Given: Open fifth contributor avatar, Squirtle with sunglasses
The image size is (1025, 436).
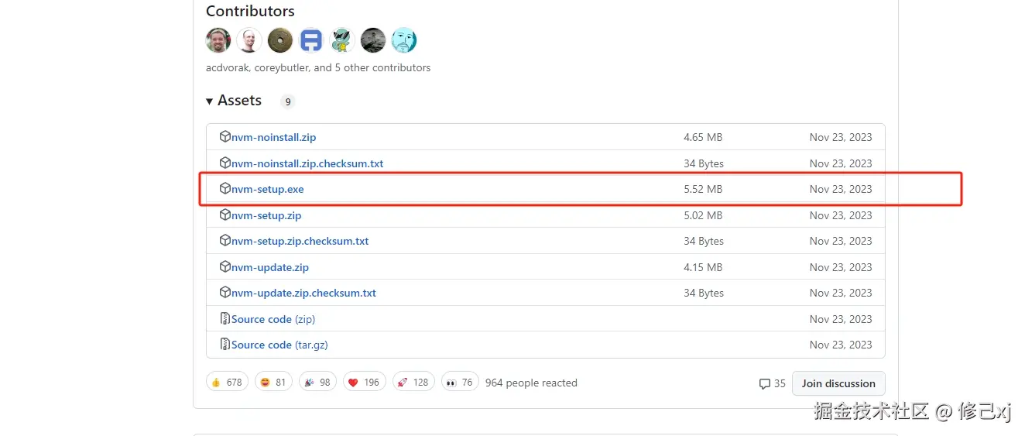Looking at the screenshot, I should [342, 40].
